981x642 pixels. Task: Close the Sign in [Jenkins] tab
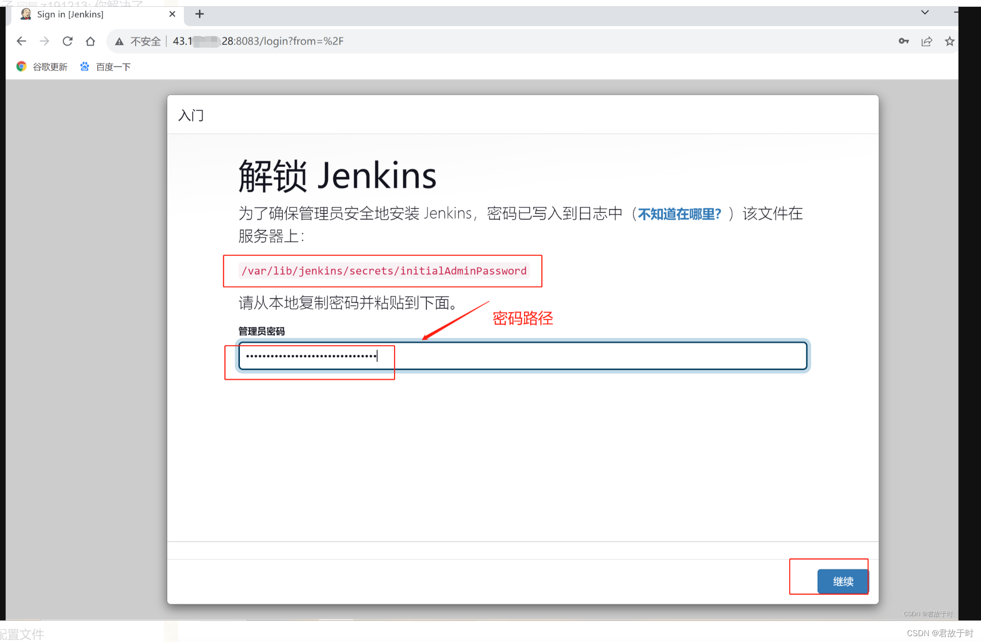click(172, 14)
